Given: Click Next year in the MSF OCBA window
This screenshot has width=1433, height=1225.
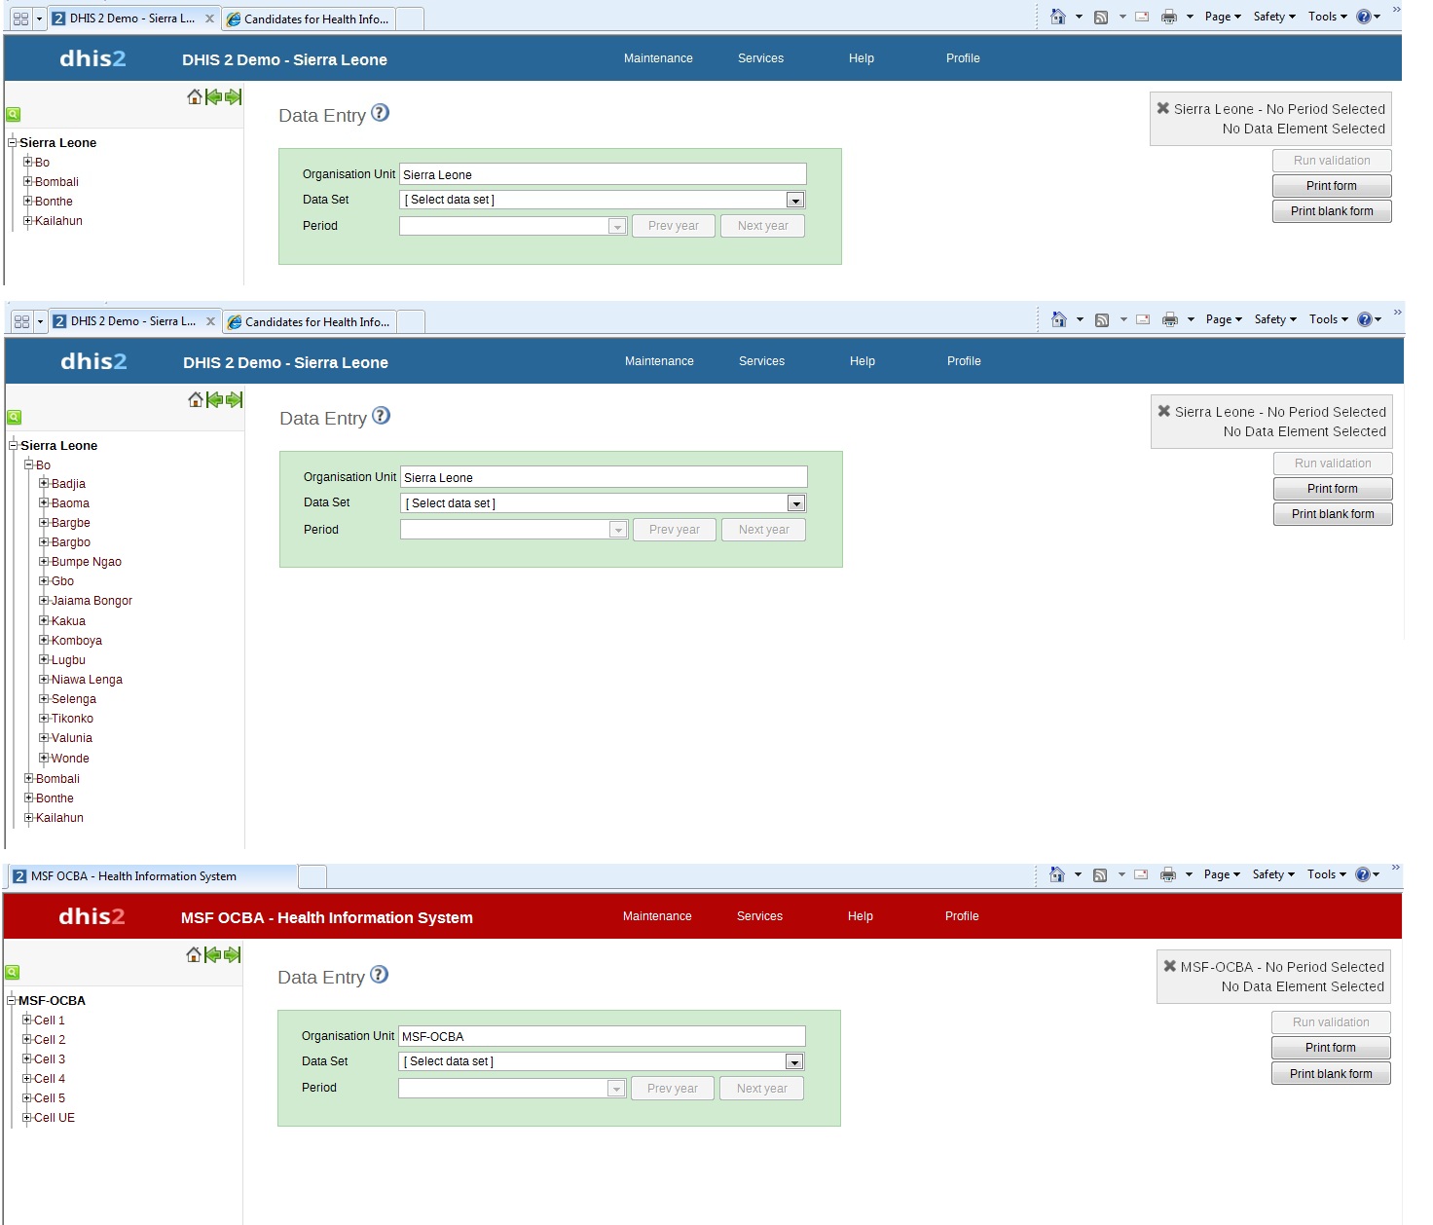Looking at the screenshot, I should tap(762, 1089).
